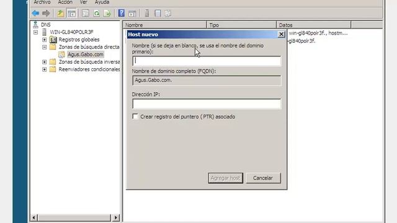Select Zonas de búsqueda inversa label

(x=89, y=62)
